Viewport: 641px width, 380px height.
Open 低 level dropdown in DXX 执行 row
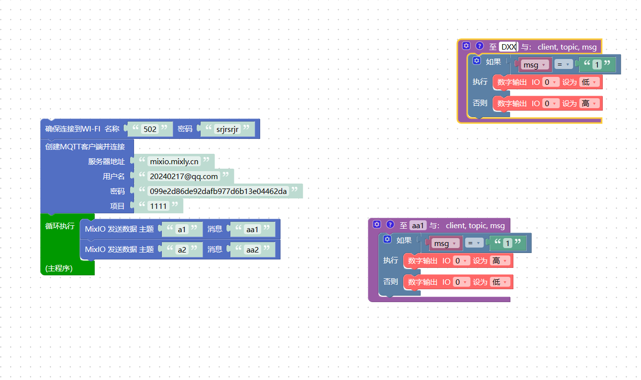pyautogui.click(x=589, y=82)
